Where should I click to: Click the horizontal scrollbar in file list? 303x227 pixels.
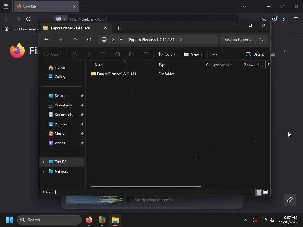click(146, 186)
